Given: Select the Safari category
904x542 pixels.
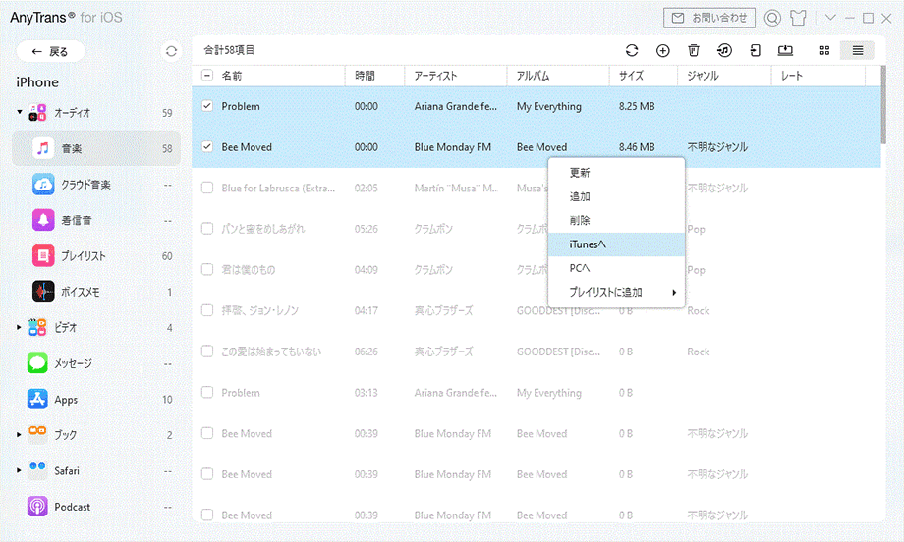Looking at the screenshot, I should click(96, 470).
